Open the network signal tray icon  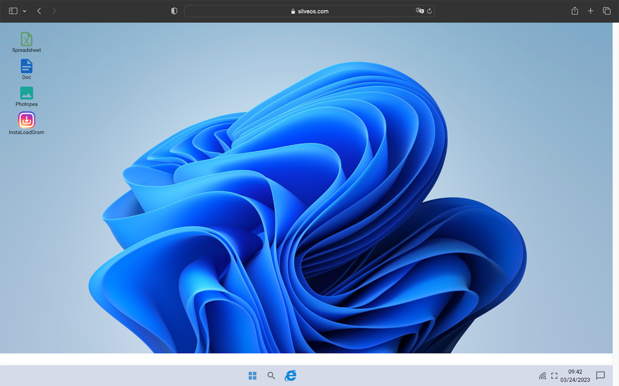(543, 376)
